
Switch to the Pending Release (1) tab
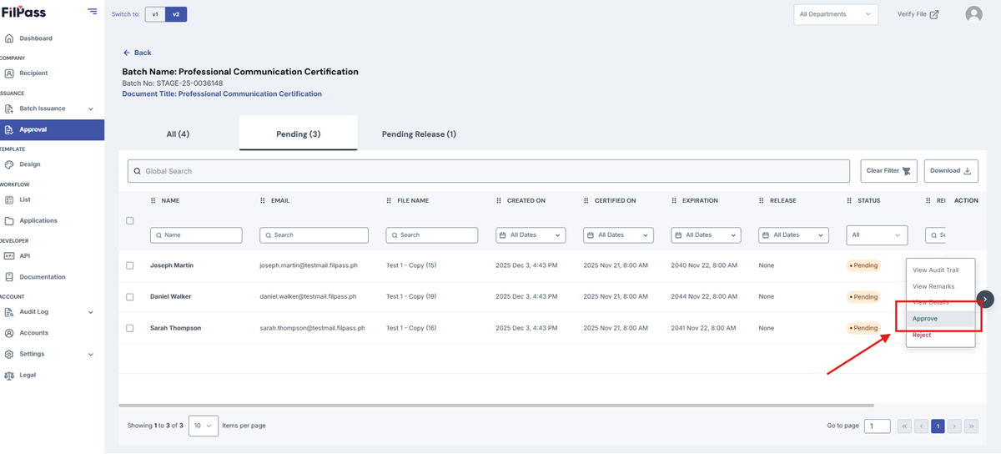point(419,134)
